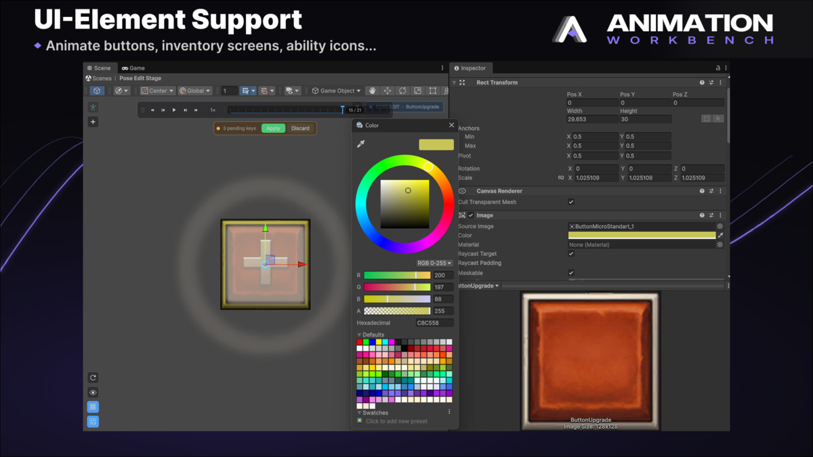This screenshot has height=457, width=813.
Task: Select the Scene tab
Action: tap(99, 68)
